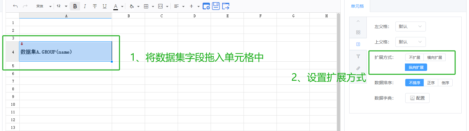This screenshot has width=469, height=131.
Task: Select row header 13
Action: (x=13, y=127)
